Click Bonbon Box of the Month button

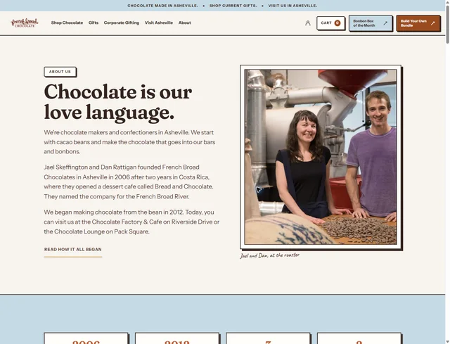(x=371, y=23)
